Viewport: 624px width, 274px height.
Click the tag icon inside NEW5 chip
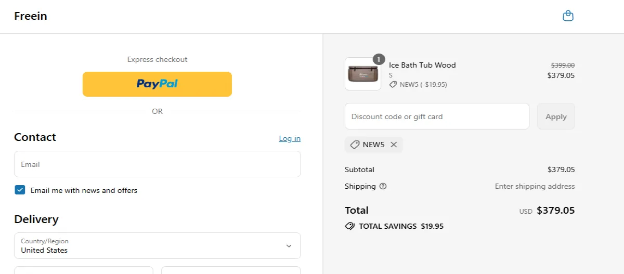[355, 145]
